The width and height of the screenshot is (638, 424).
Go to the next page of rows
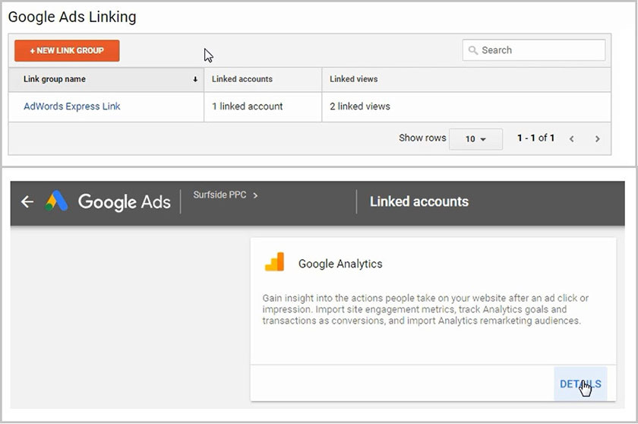598,139
